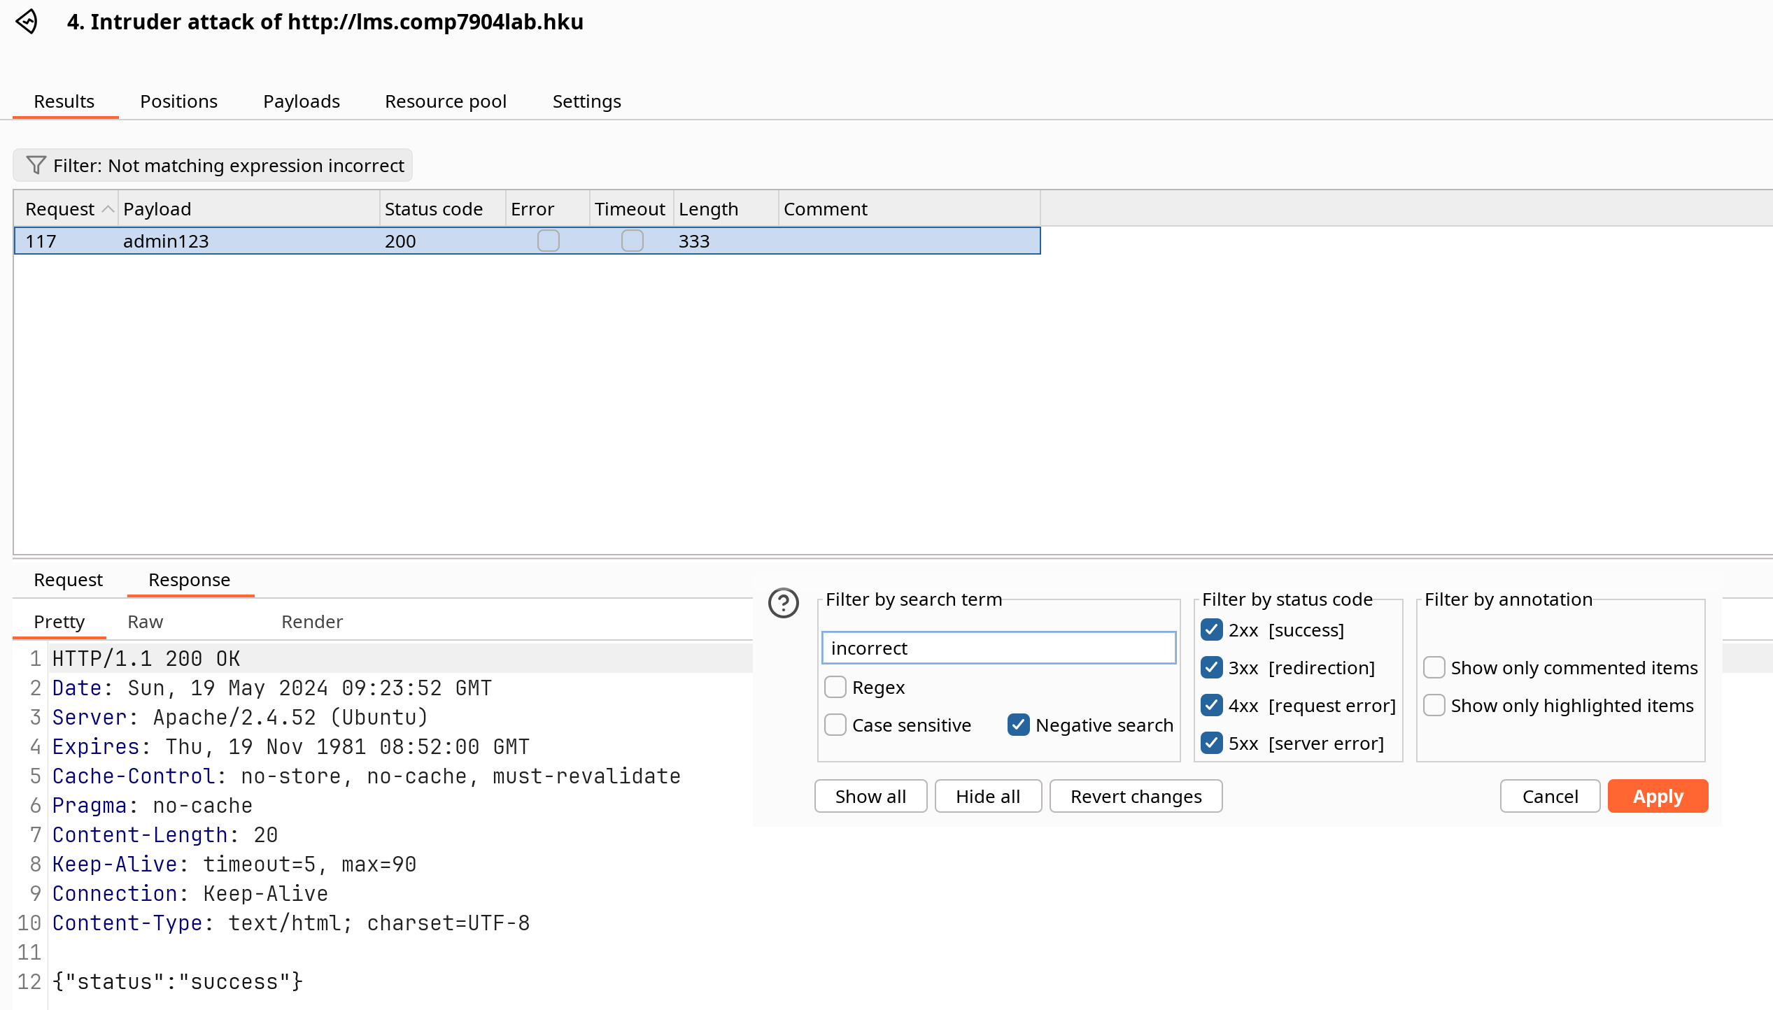The width and height of the screenshot is (1773, 1010).
Task: Disable 4xx request error filter
Action: click(1215, 706)
